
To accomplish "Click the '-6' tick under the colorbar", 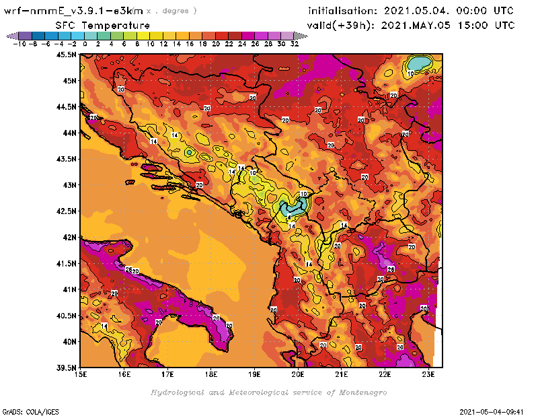I will (46, 44).
